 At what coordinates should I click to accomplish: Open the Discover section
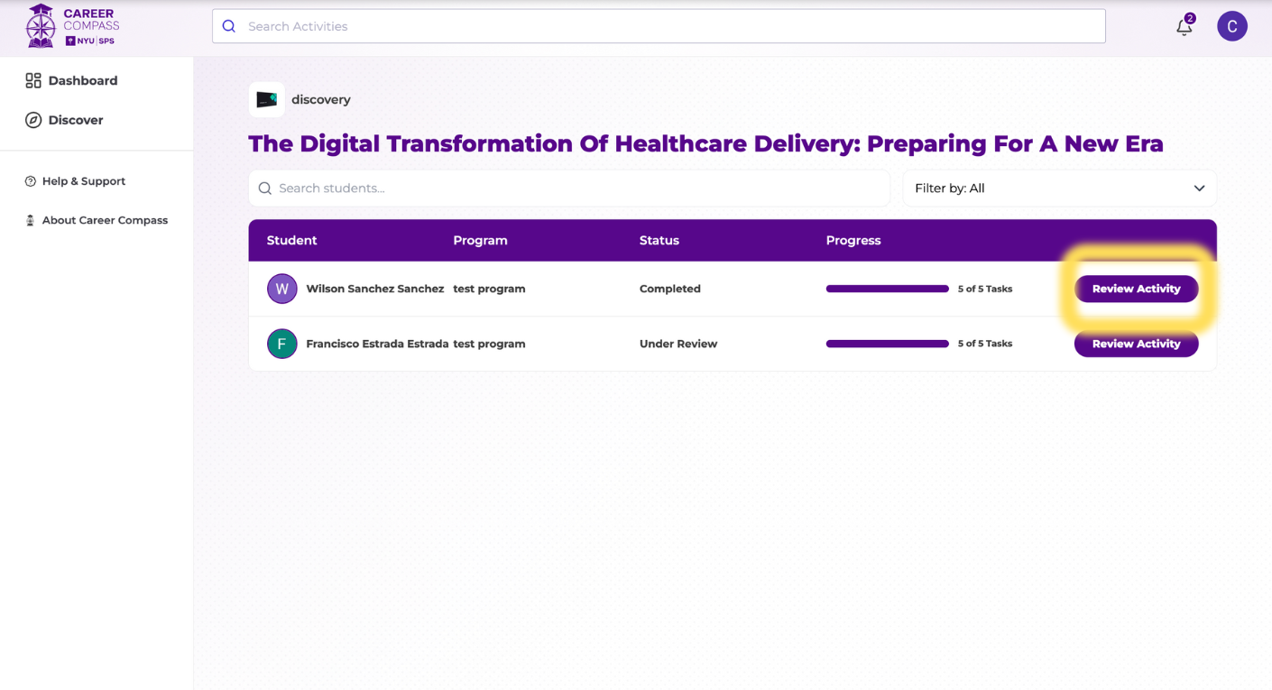75,120
